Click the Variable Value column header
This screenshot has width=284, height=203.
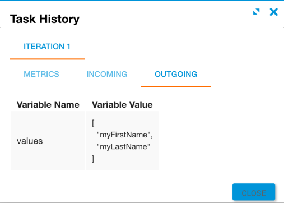click(122, 105)
